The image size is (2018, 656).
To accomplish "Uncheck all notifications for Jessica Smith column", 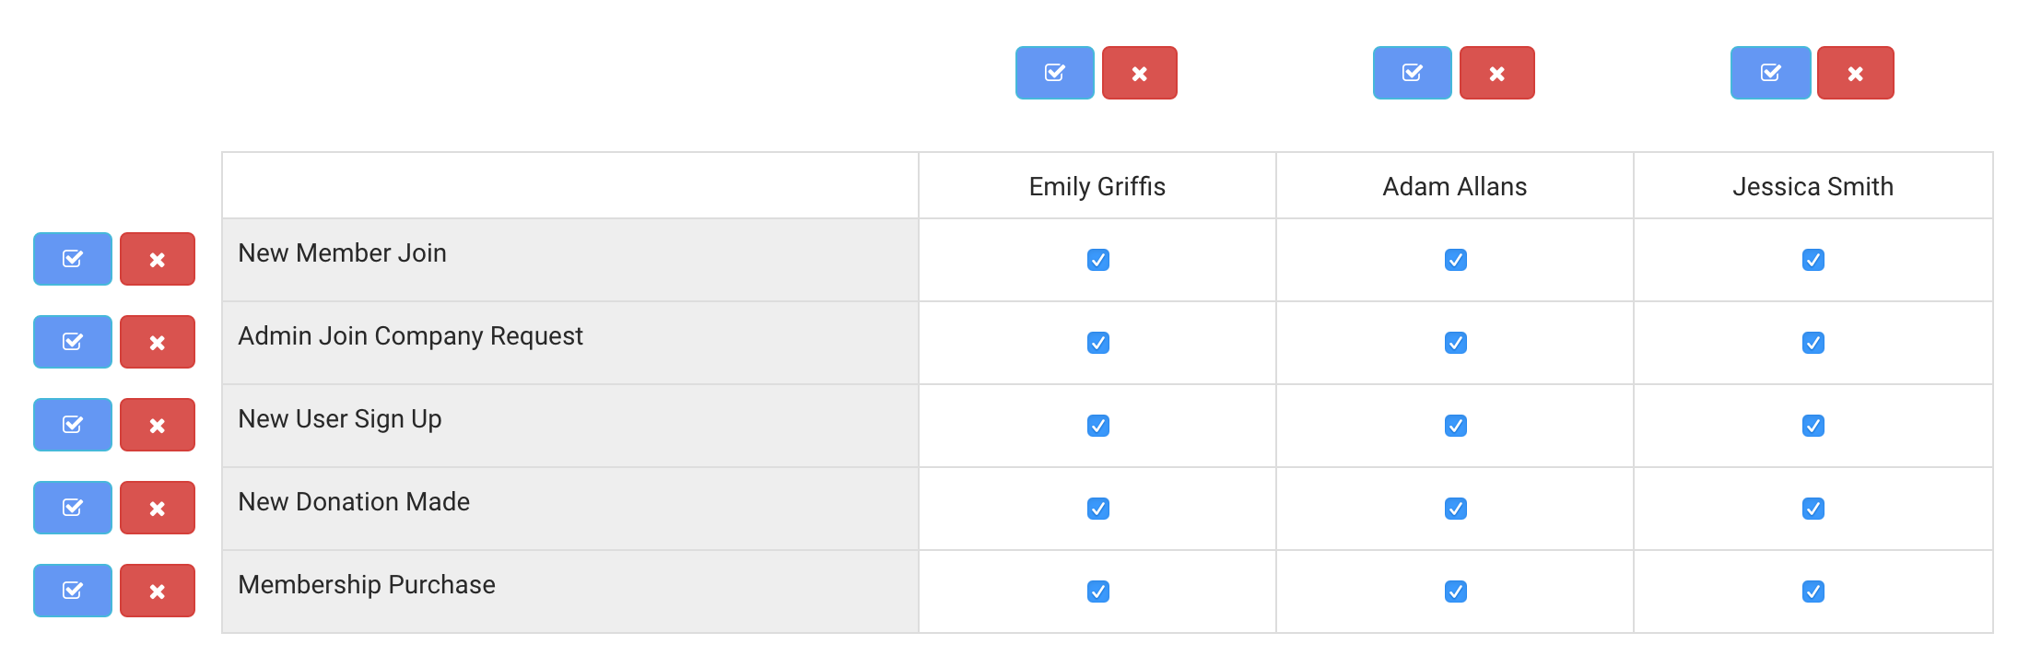I will coord(1855,73).
